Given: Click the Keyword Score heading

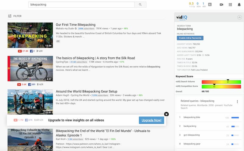Looking at the screenshot, I should pyautogui.click(x=185, y=76).
